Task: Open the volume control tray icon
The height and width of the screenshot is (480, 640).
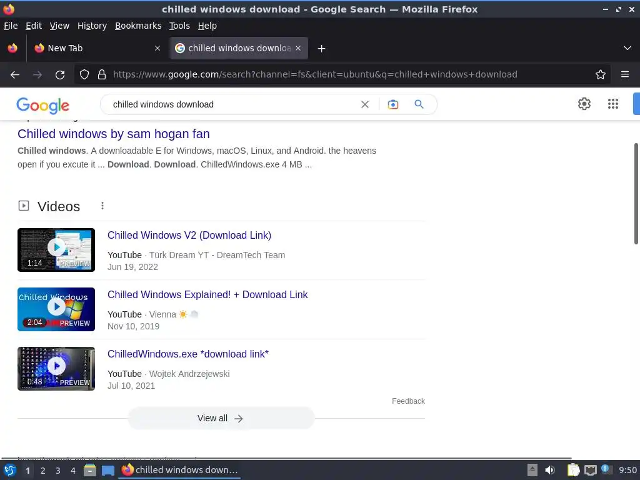Action: (550, 470)
